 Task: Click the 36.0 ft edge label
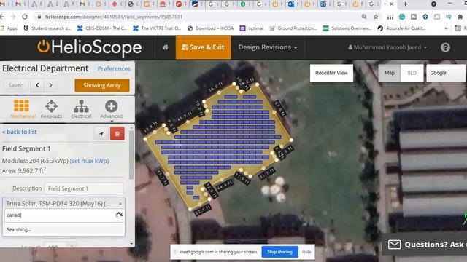tap(216, 87)
